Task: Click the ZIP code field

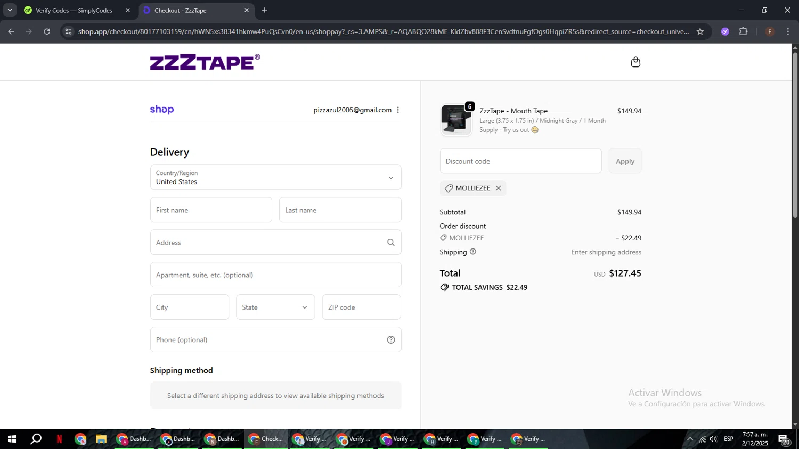Action: 361,307
